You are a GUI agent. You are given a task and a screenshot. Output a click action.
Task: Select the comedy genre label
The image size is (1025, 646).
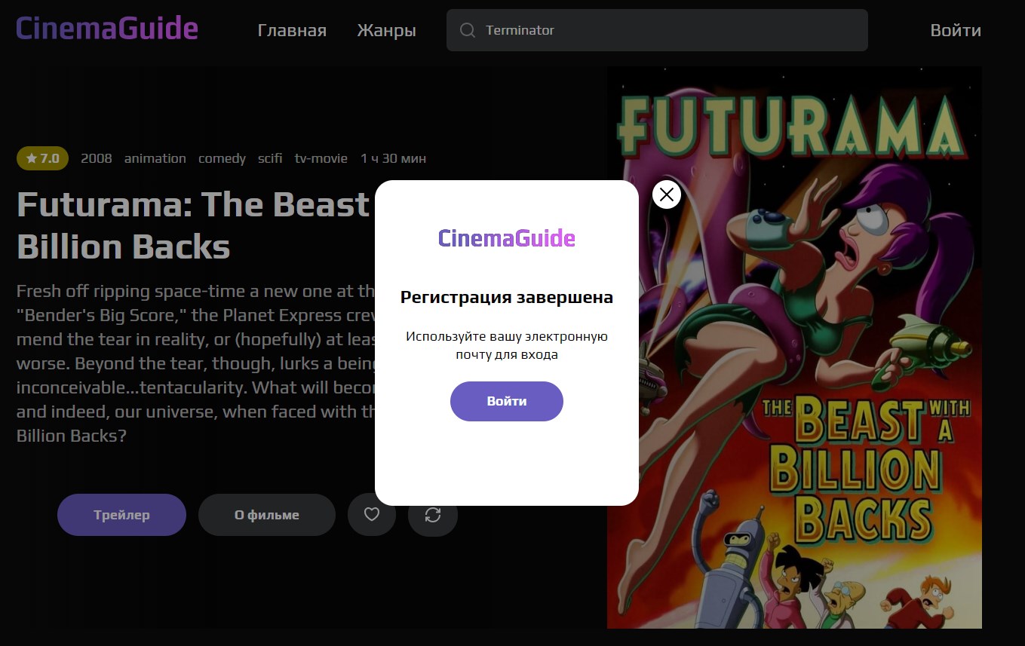pyautogui.click(x=222, y=158)
